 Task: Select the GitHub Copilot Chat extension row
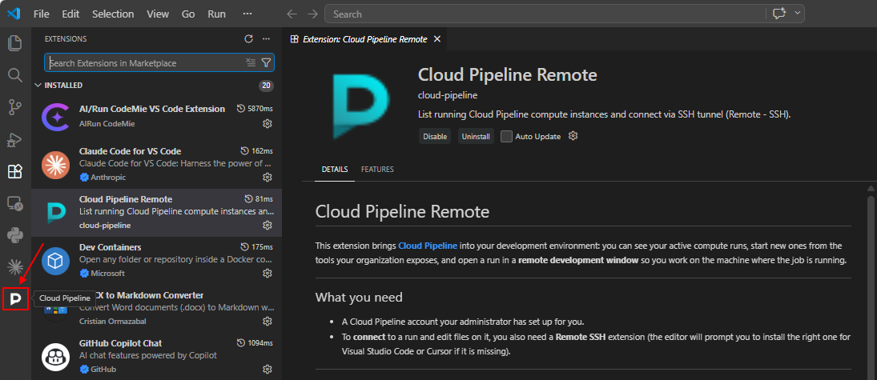tap(157, 357)
